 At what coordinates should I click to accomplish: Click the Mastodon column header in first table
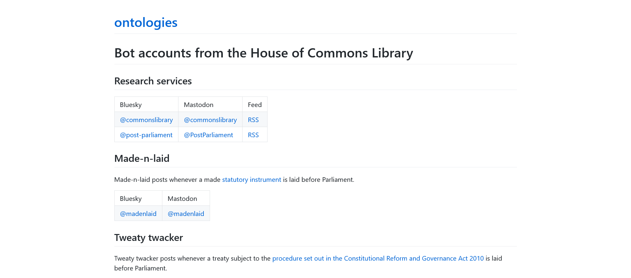point(199,105)
